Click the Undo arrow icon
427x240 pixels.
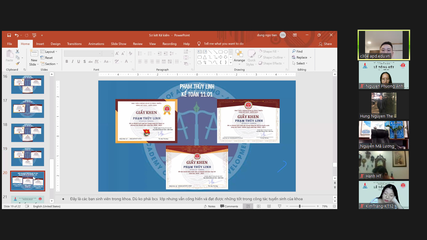17,35
